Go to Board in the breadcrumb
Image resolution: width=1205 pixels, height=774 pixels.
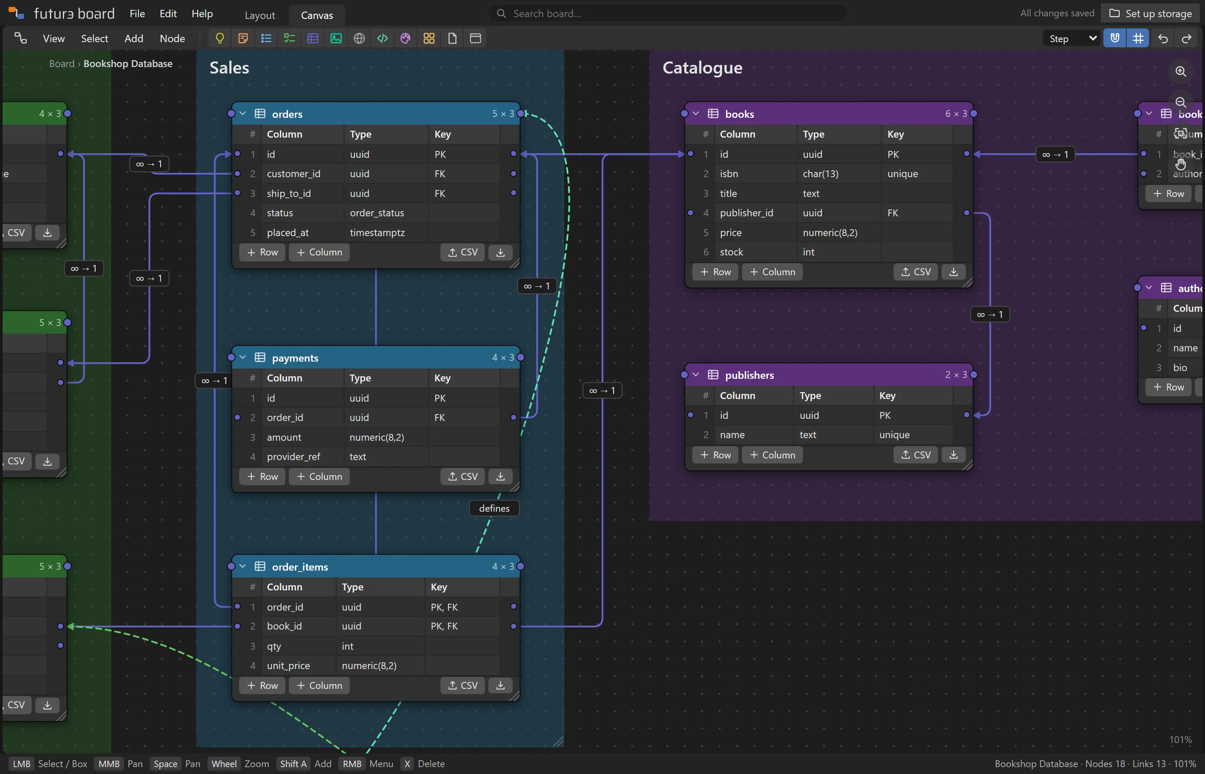(62, 64)
